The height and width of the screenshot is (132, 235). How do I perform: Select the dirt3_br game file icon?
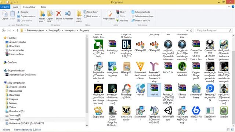[224, 44]
